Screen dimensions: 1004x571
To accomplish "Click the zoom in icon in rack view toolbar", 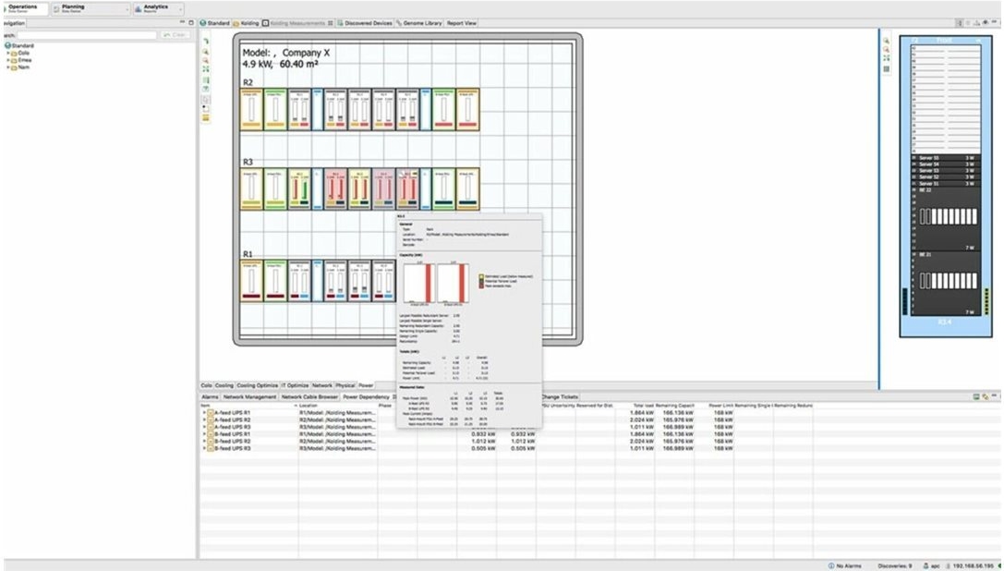I will coord(887,41).
